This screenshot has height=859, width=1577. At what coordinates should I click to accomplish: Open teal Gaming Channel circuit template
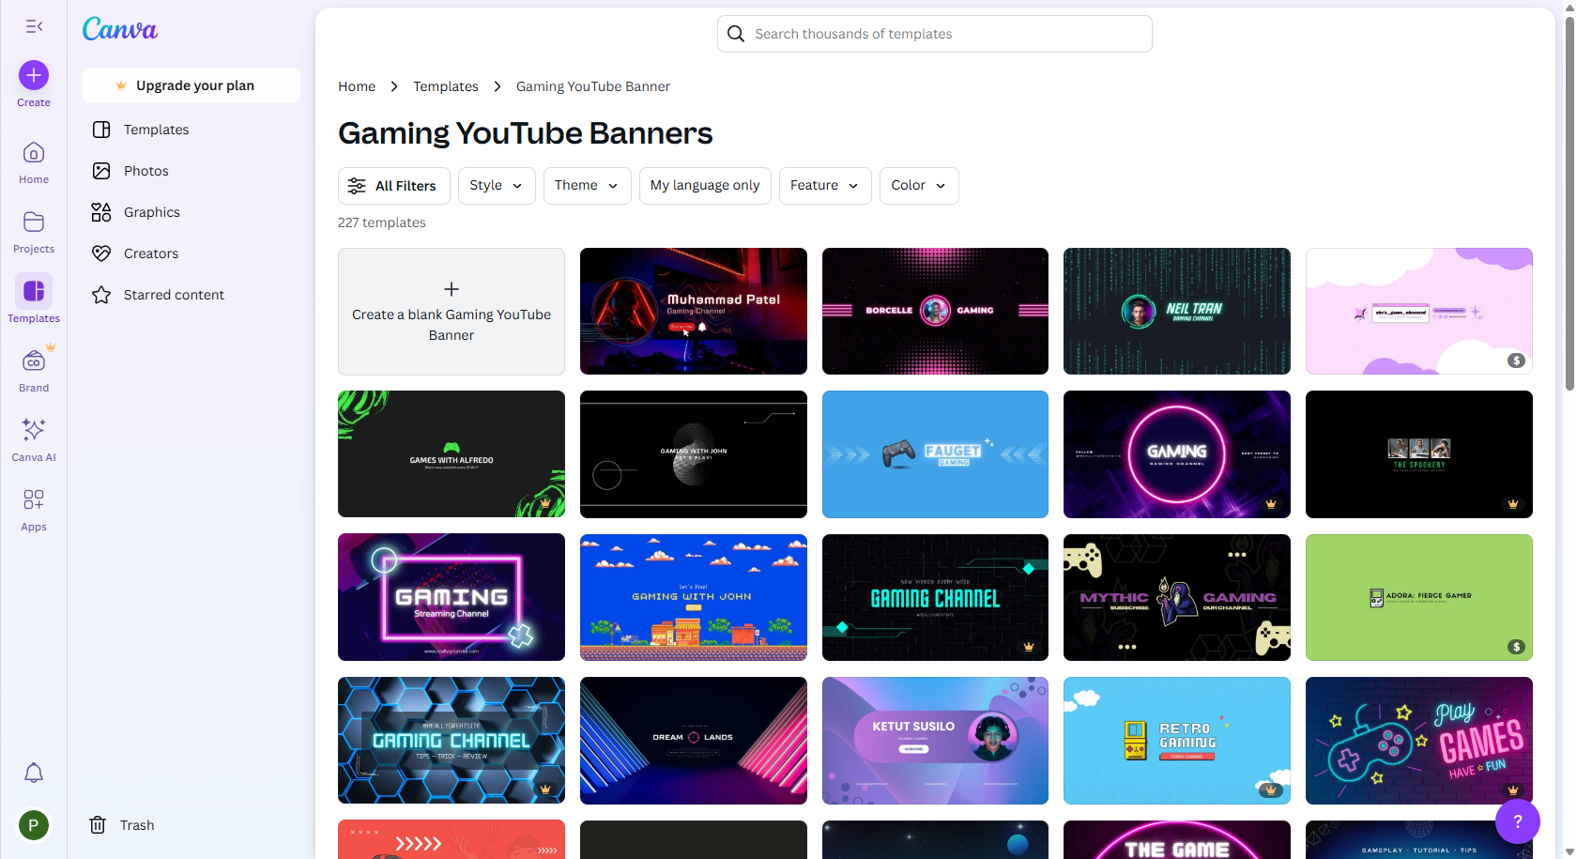pos(935,597)
